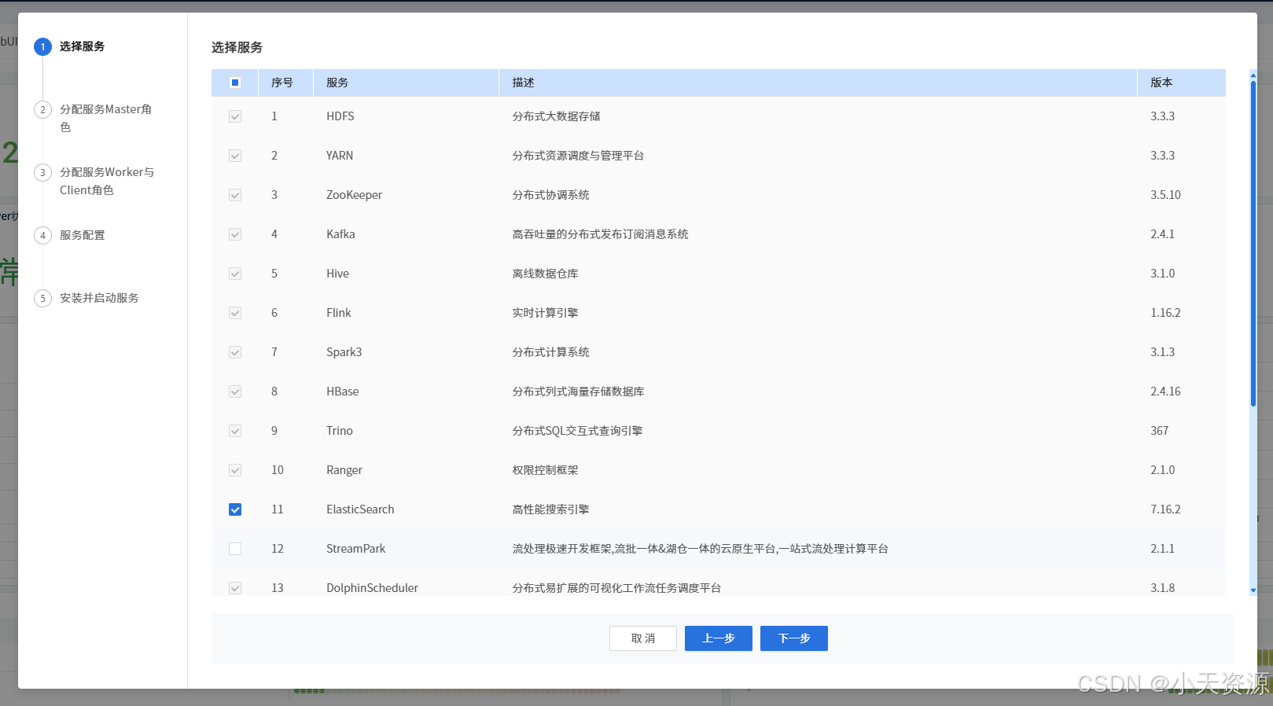Click the HDFS row checkbox
The height and width of the screenshot is (706, 1273).
coord(235,116)
